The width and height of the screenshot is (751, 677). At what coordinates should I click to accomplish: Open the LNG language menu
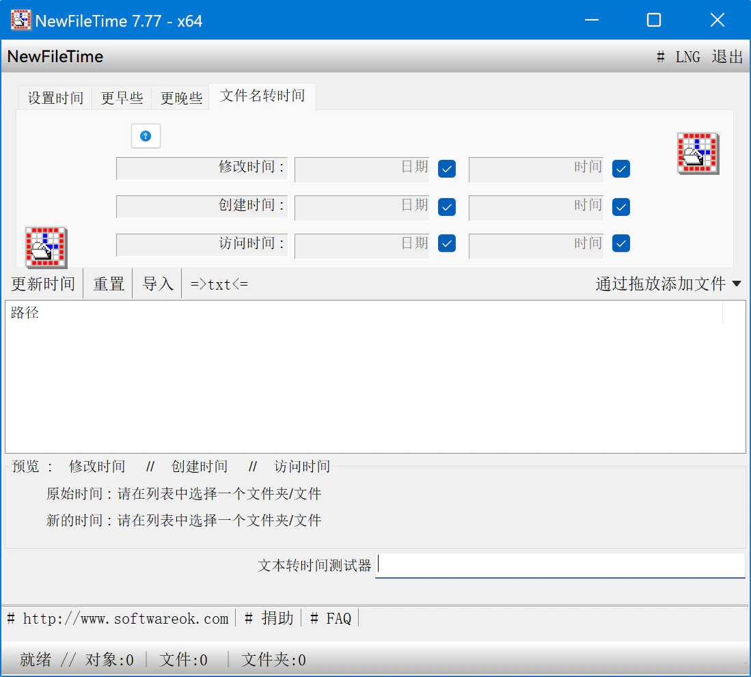point(687,57)
